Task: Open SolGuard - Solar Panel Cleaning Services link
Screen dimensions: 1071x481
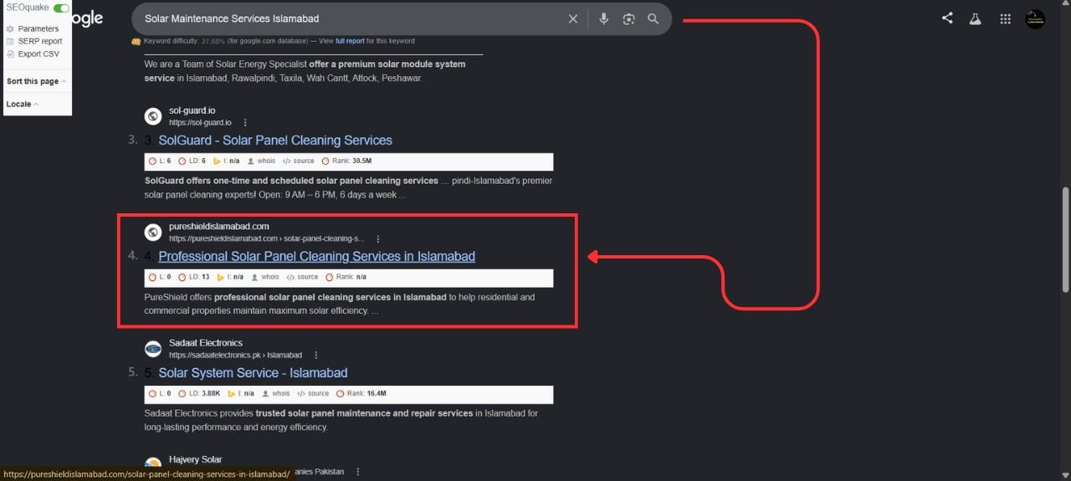Action: (275, 140)
